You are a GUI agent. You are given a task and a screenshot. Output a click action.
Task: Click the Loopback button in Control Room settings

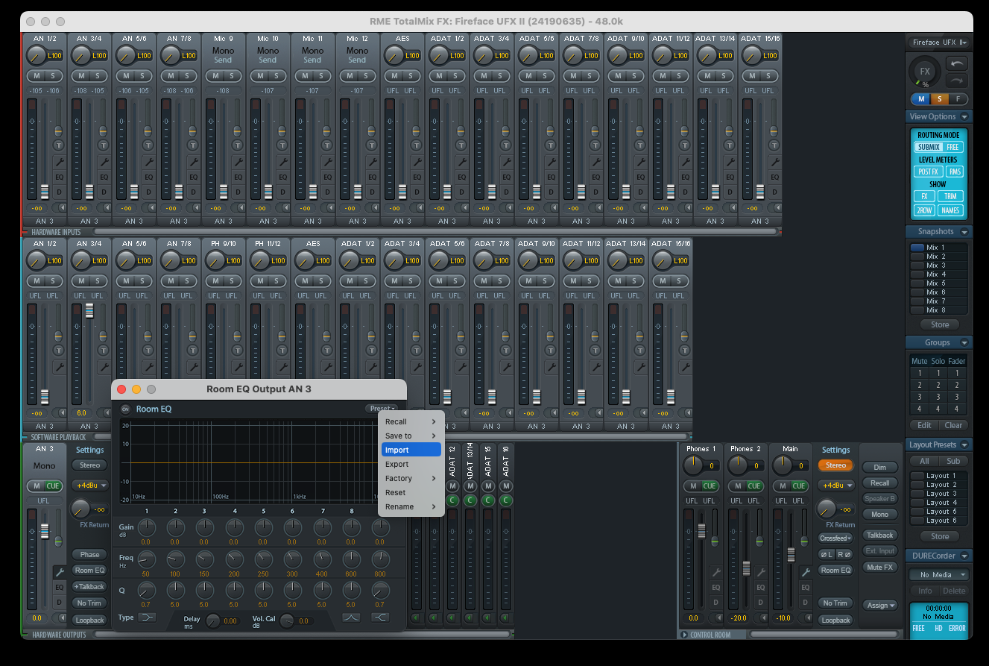[835, 620]
